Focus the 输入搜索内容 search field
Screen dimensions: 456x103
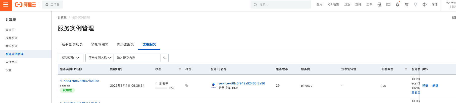137,58
